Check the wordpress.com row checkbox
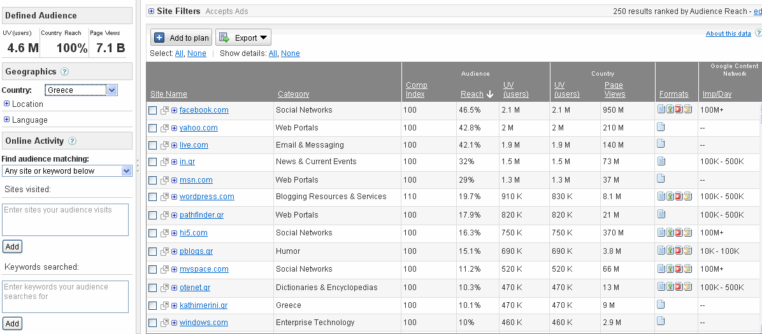 pyautogui.click(x=153, y=197)
